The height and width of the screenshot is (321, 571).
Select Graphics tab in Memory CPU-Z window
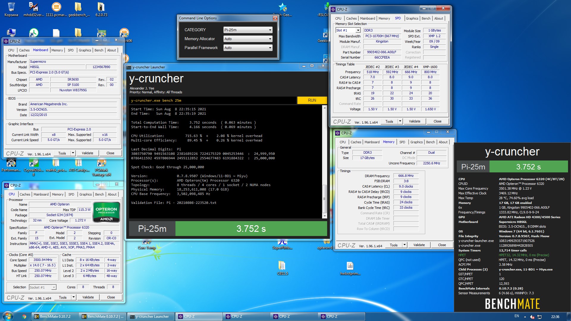(x=416, y=142)
